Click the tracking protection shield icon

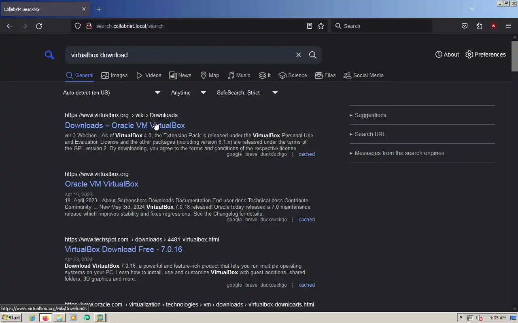78,26
